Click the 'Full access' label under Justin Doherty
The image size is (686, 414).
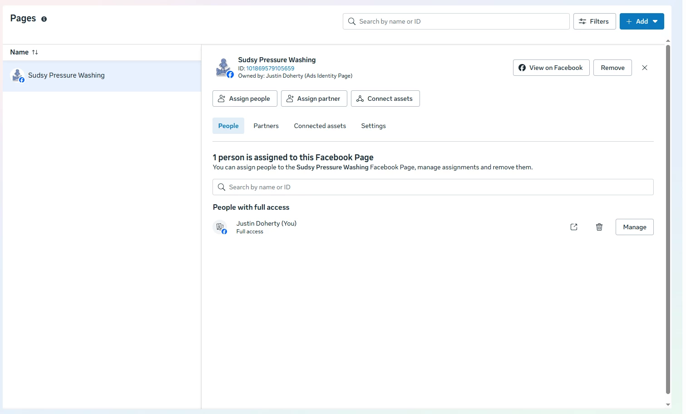(250, 232)
